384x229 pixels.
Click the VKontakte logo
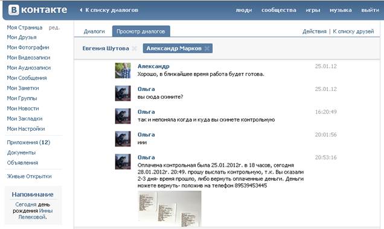click(x=37, y=10)
